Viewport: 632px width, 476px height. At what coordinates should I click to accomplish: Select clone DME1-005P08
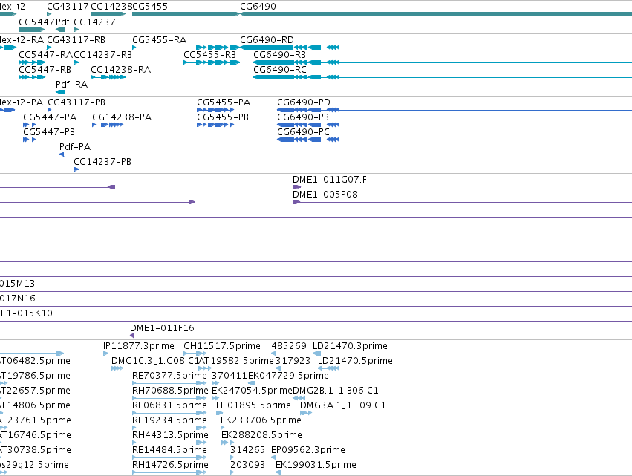[325, 195]
